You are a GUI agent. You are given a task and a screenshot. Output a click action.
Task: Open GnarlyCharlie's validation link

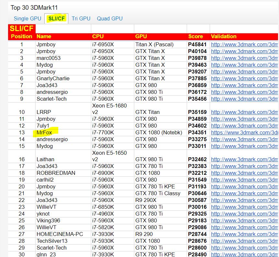pyautogui.click(x=244, y=78)
